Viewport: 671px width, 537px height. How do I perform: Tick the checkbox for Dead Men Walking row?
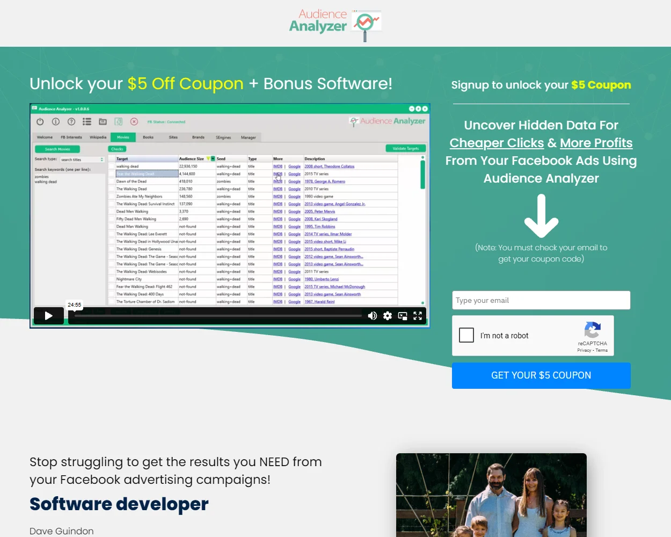point(112,212)
